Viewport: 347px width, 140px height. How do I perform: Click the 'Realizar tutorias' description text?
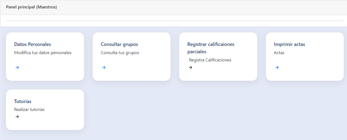coord(29,110)
